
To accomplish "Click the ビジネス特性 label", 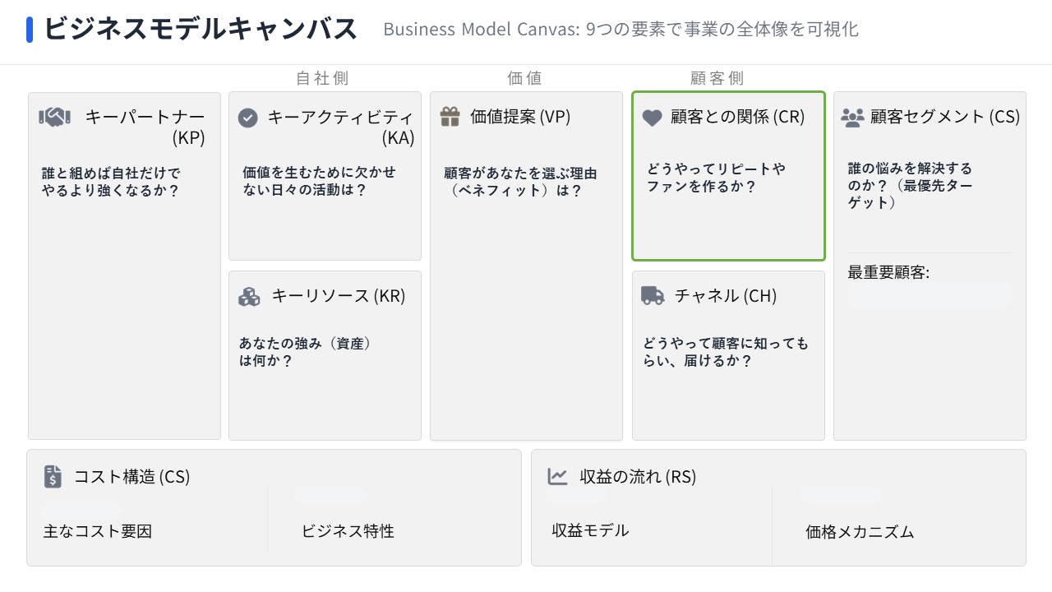I will 348,531.
